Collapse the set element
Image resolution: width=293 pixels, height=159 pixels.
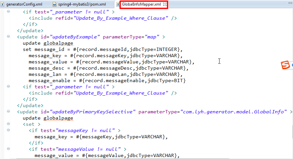click(9, 124)
